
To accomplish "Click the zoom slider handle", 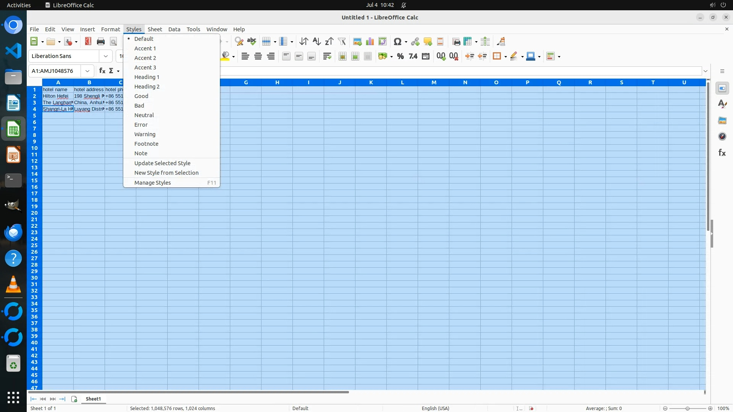I will [x=687, y=408].
